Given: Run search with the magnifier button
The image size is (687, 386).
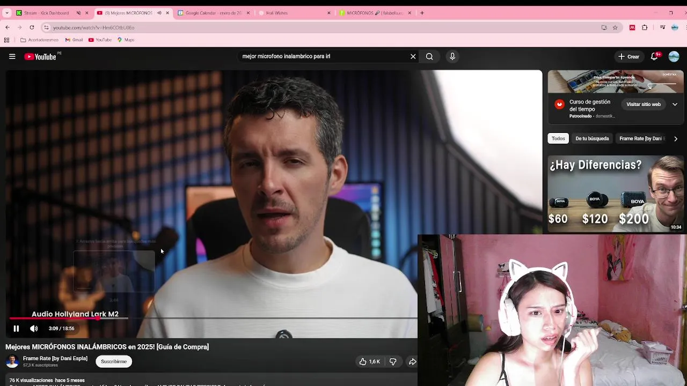Looking at the screenshot, I should pyautogui.click(x=429, y=56).
